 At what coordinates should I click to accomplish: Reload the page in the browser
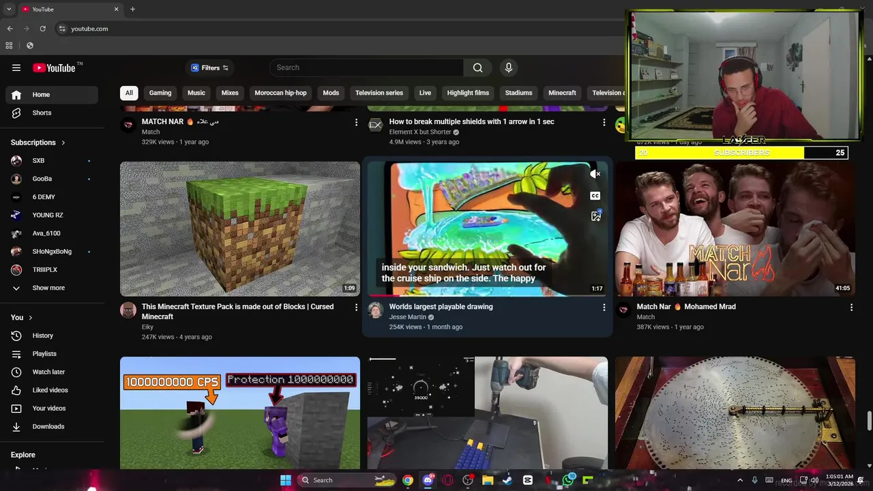pos(42,29)
